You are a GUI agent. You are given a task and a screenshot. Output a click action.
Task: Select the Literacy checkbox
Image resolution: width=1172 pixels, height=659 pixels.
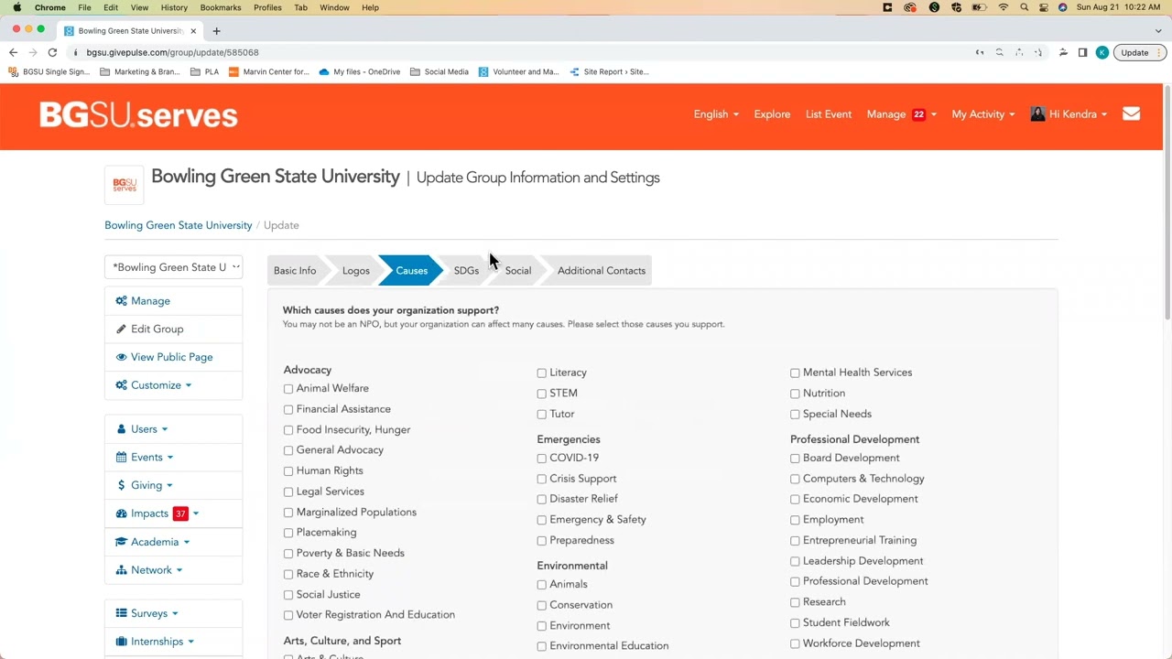tap(542, 373)
